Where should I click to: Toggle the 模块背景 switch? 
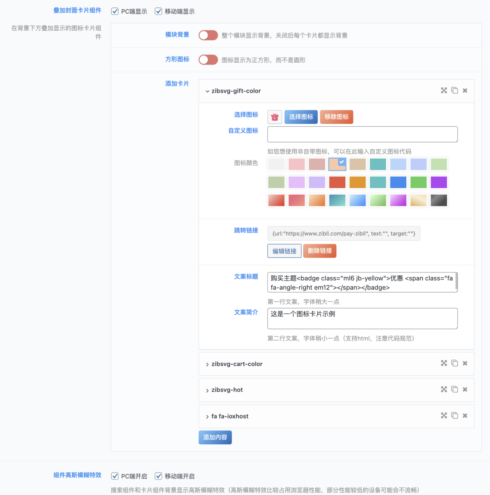[208, 35]
